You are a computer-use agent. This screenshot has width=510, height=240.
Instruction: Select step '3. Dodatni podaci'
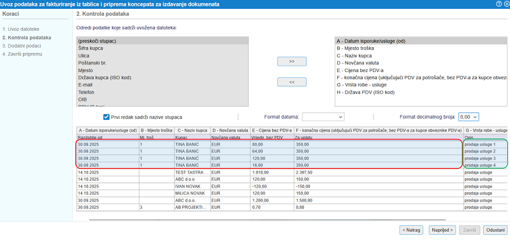tap(22, 45)
